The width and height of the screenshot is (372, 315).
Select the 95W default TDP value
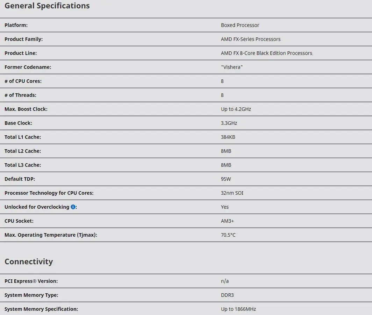point(226,179)
